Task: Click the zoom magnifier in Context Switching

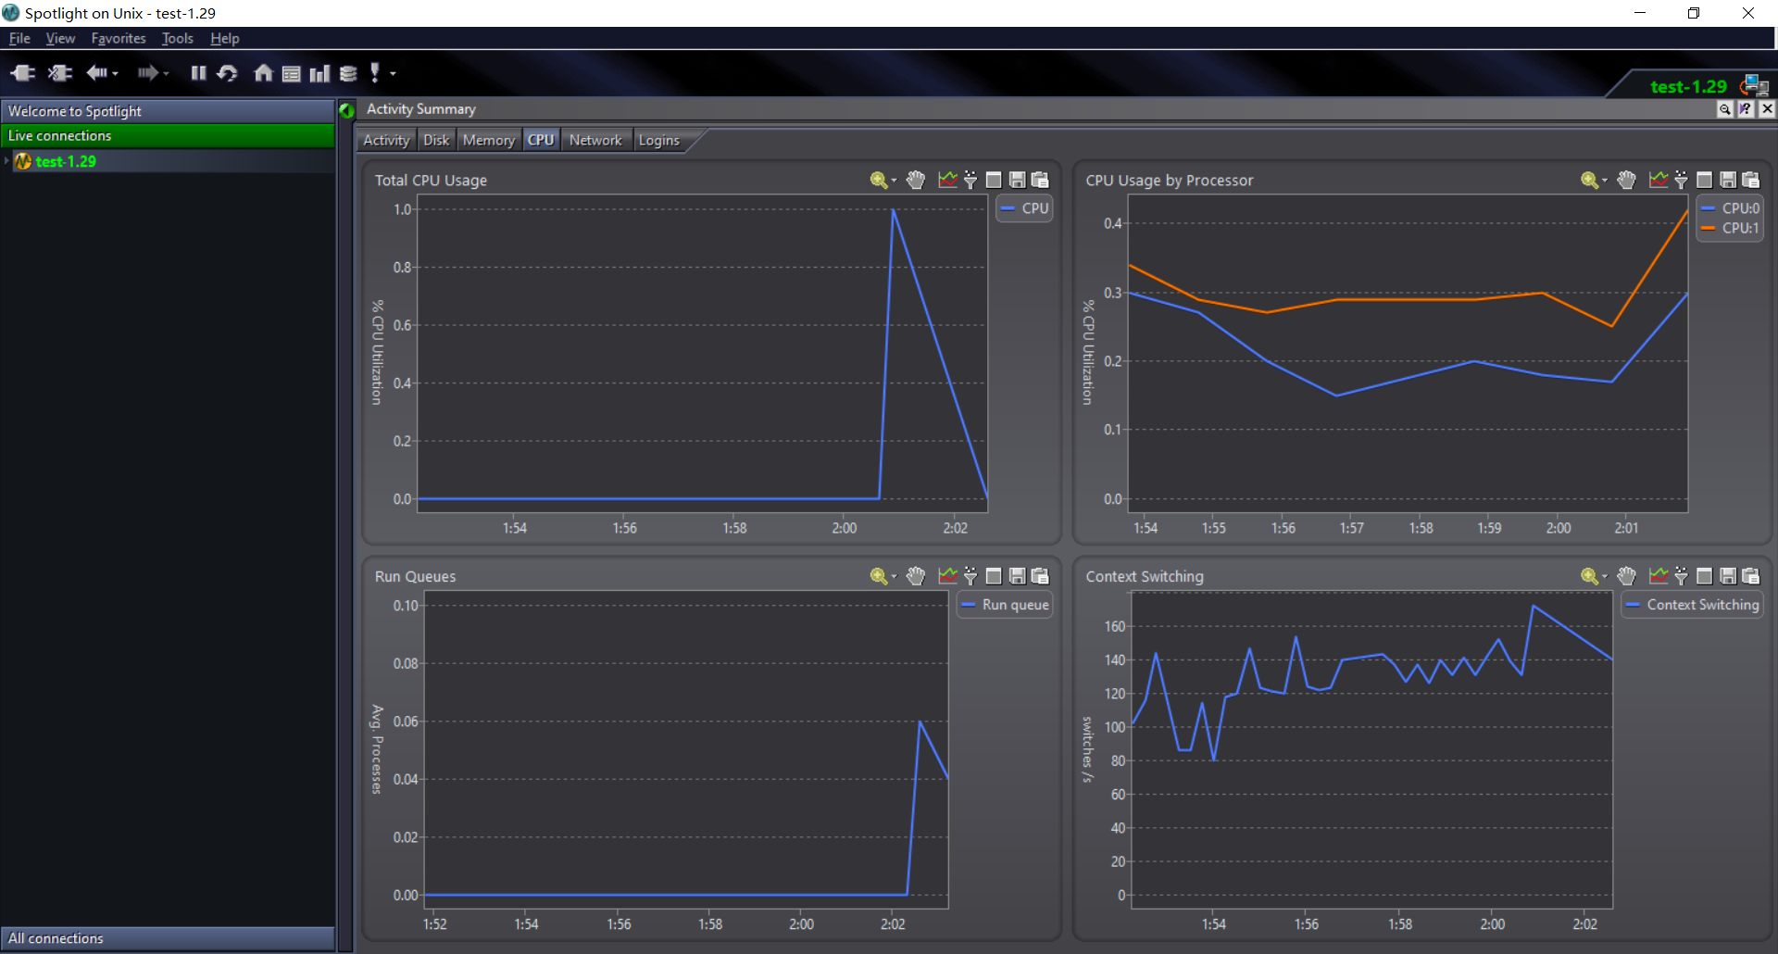Action: click(x=1589, y=577)
